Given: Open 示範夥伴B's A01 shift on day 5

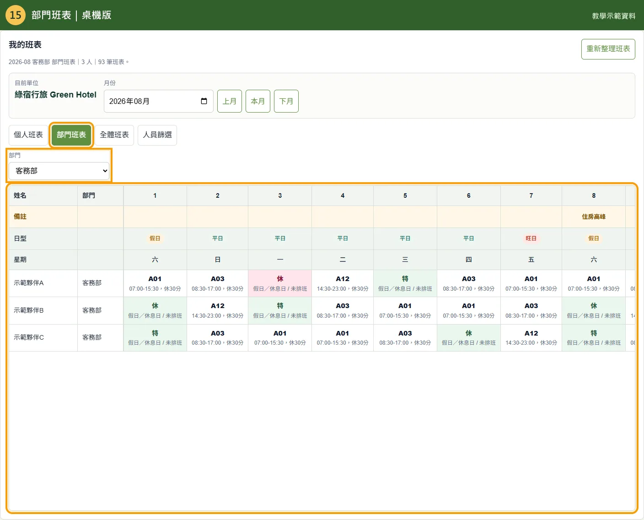Looking at the screenshot, I should tap(405, 310).
